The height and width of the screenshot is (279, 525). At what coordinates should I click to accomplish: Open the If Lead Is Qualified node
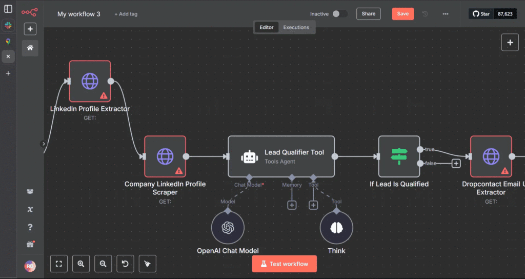[x=398, y=156]
